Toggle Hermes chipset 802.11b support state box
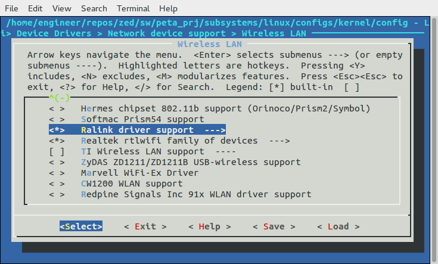 57,108
